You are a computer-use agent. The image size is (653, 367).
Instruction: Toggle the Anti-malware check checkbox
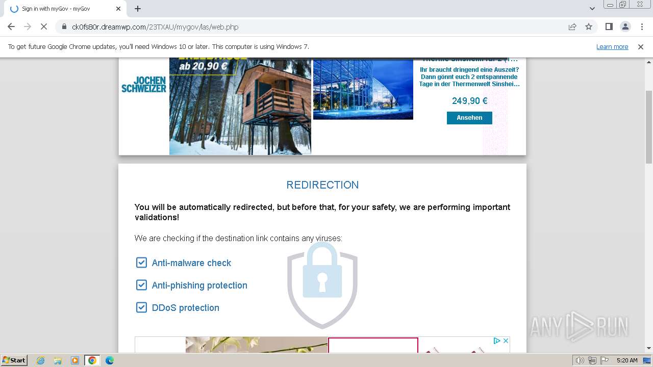(141, 263)
